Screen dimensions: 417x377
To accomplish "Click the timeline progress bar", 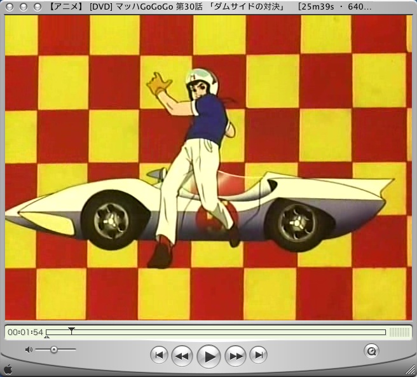I will [215, 332].
